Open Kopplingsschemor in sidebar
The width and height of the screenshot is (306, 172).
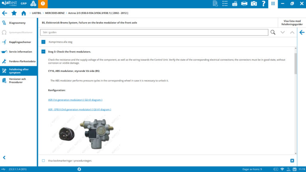(x=18, y=42)
